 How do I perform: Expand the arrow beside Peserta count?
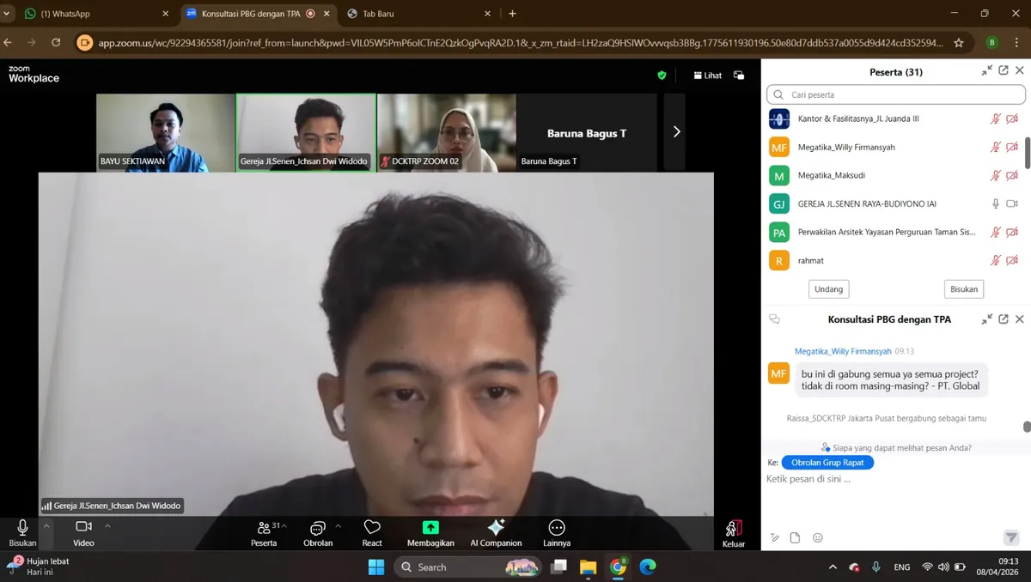coord(284,525)
